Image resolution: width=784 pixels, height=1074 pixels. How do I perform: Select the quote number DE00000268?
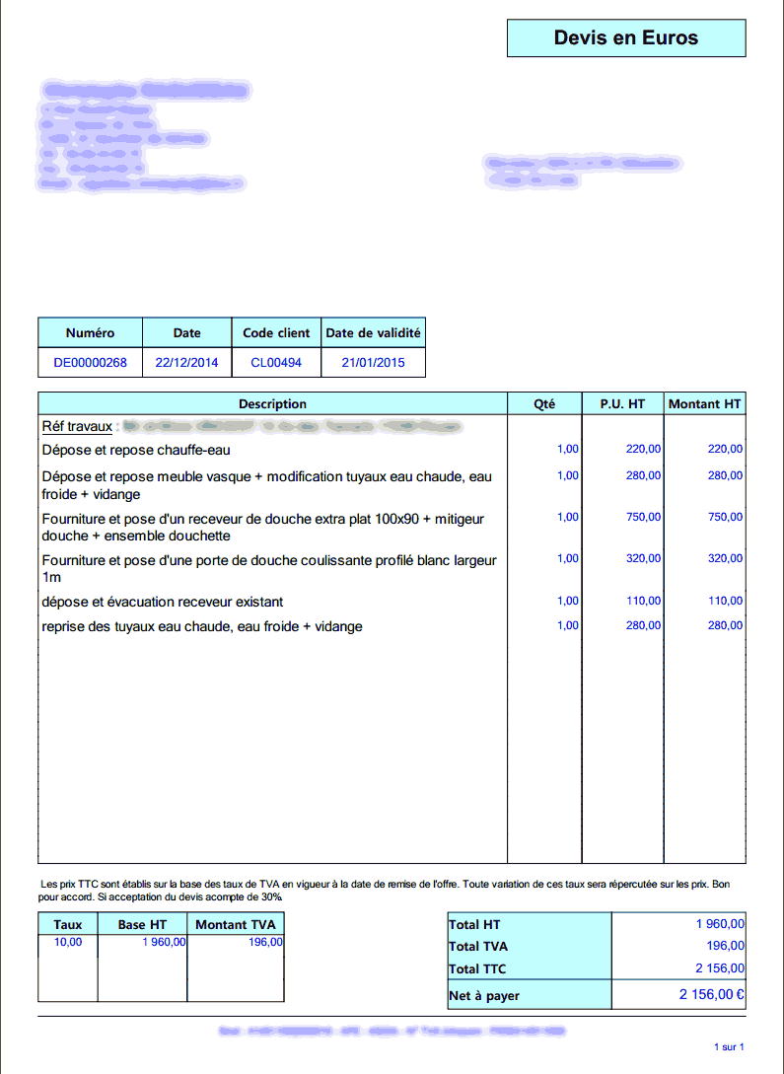coord(90,363)
